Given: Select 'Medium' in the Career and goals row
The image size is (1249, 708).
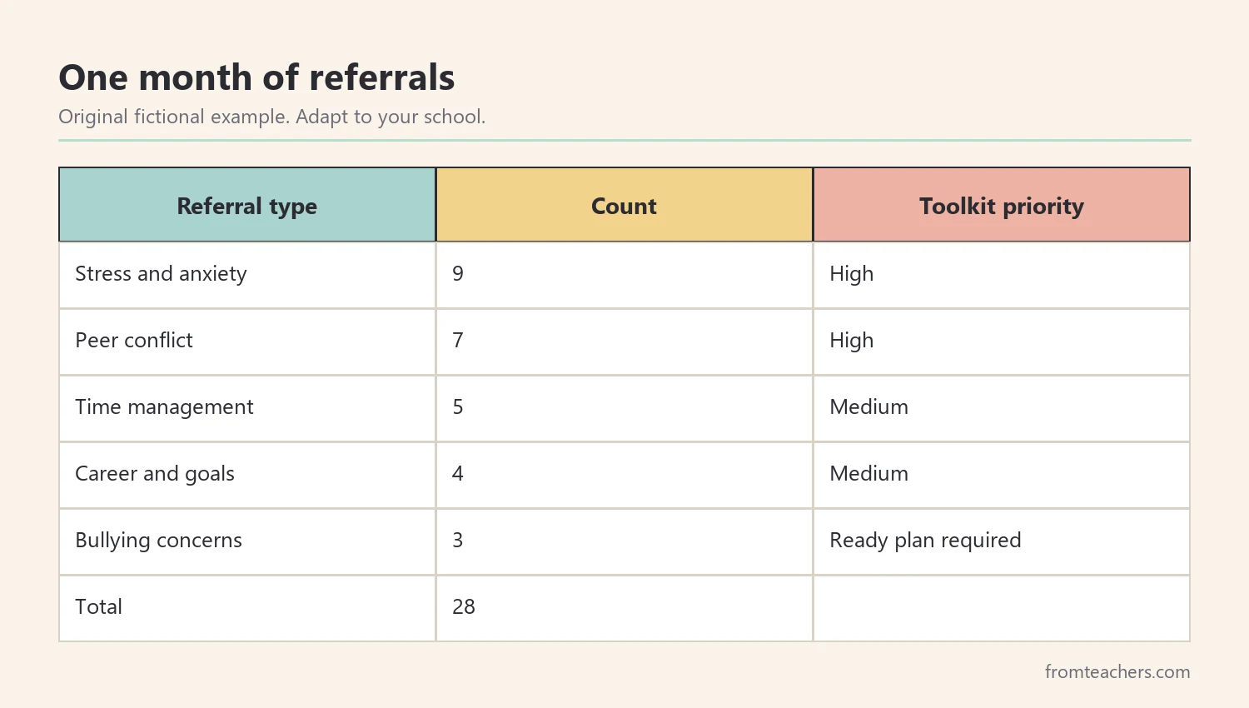Looking at the screenshot, I should [1002, 475].
